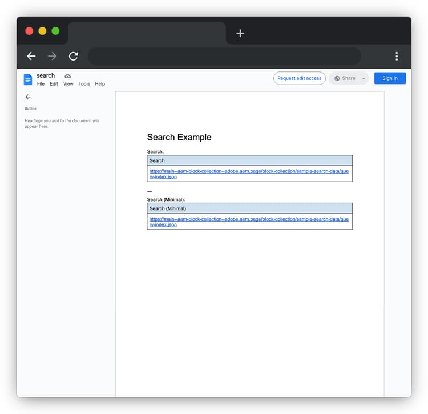
Task: Click the browser address bar
Action: (224, 56)
